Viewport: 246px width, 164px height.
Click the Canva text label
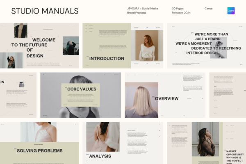(209, 9)
